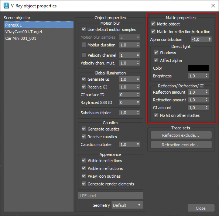219x216 pixels.
Task: Adjust Subdivs multiplier spinner
Action: pyautogui.click(x=138, y=113)
